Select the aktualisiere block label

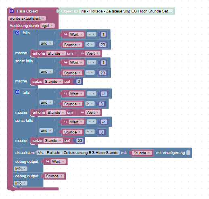(x=25, y=153)
